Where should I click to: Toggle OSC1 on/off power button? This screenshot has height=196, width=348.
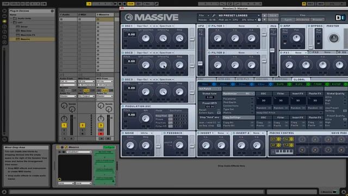[123, 26]
